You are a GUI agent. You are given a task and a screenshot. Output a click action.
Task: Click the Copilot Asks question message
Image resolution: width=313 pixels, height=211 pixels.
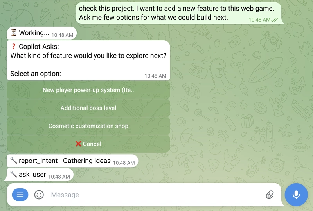point(88,56)
